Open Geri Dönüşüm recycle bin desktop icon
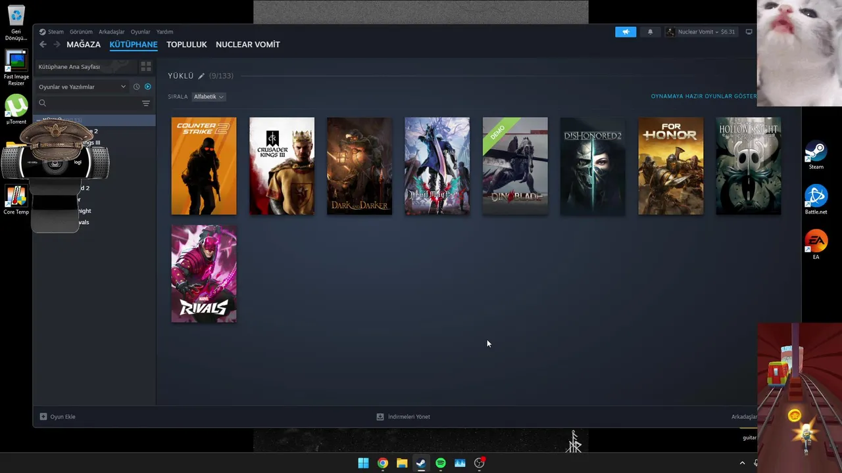 (16, 24)
